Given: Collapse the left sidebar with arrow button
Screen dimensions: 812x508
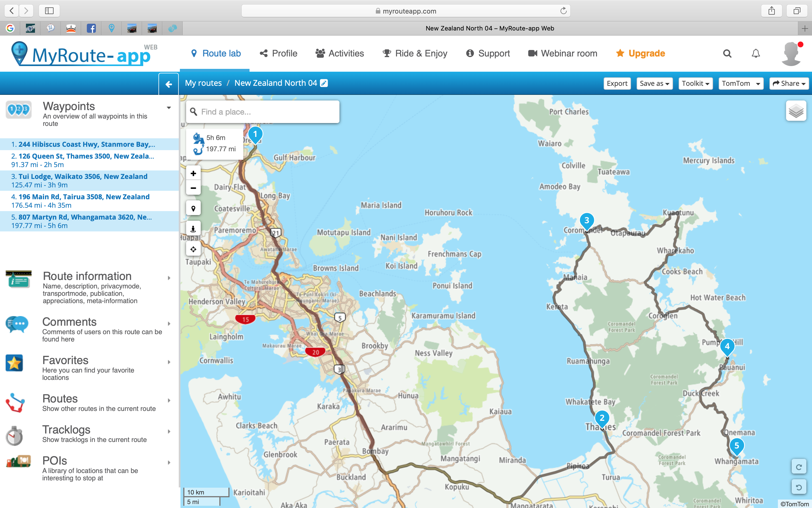Looking at the screenshot, I should coord(169,84).
